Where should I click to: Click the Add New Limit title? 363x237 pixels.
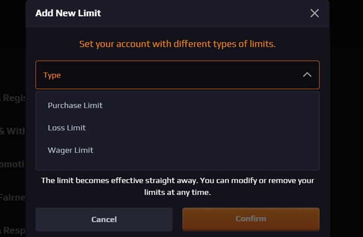click(x=68, y=13)
